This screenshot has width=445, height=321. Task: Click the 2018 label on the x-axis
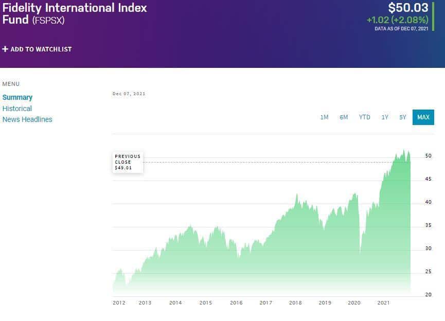pyautogui.click(x=295, y=303)
